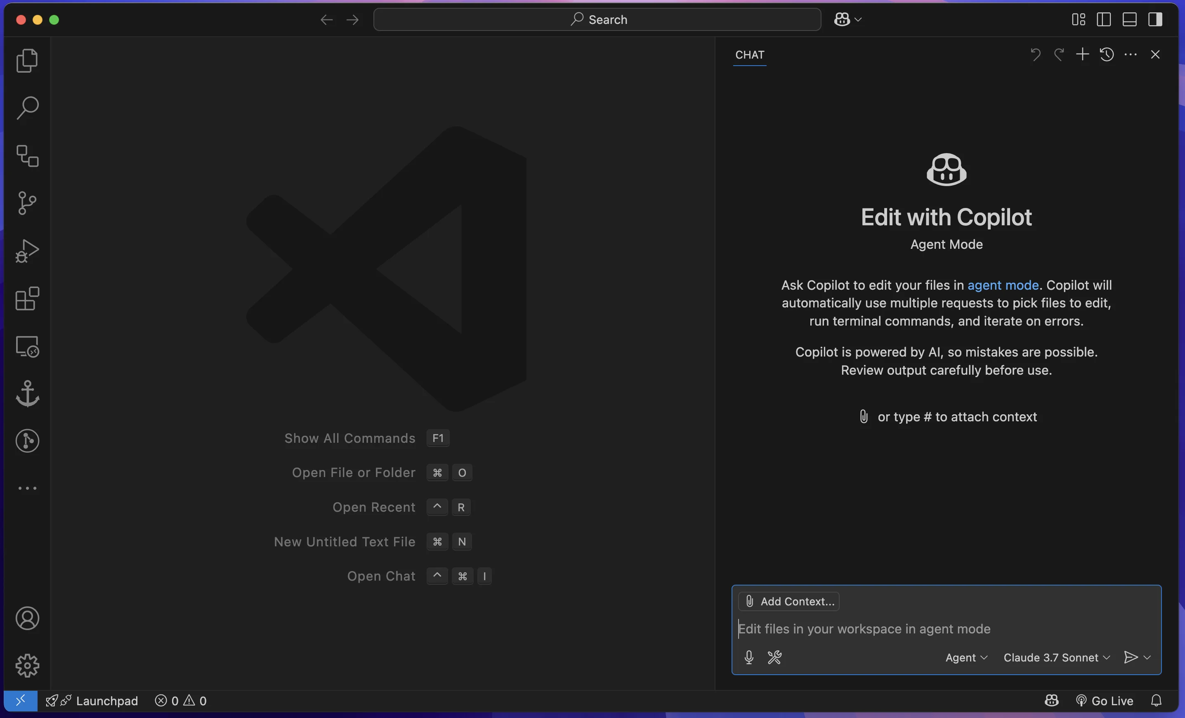
Task: Open the Agent mode dropdown
Action: (966, 657)
